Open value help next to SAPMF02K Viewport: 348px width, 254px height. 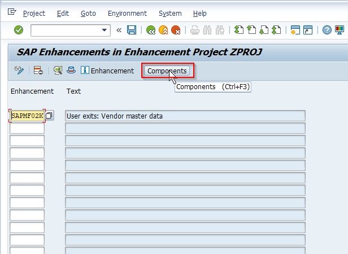49,116
